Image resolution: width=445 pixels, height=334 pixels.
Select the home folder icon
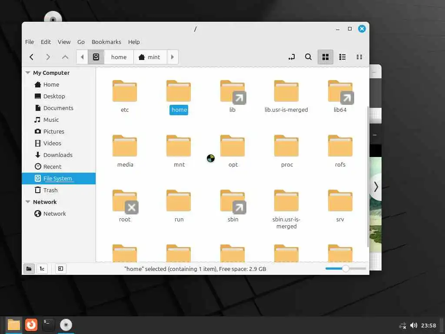tap(179, 91)
